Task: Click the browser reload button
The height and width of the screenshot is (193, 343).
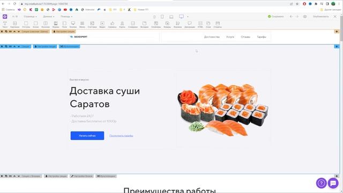Action: tap(14, 4)
